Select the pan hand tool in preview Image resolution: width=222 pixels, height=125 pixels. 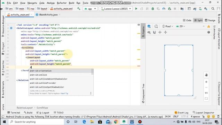206,75
